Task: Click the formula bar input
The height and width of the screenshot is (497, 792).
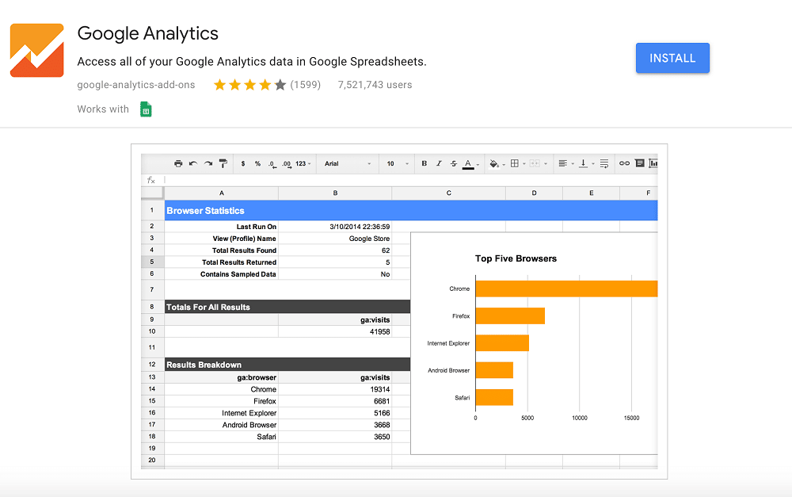Action: (410, 180)
